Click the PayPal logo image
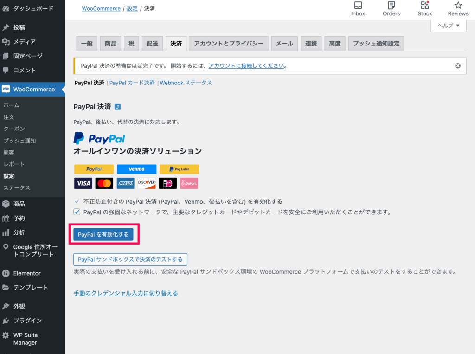Image resolution: width=475 pixels, height=354 pixels. [99, 138]
